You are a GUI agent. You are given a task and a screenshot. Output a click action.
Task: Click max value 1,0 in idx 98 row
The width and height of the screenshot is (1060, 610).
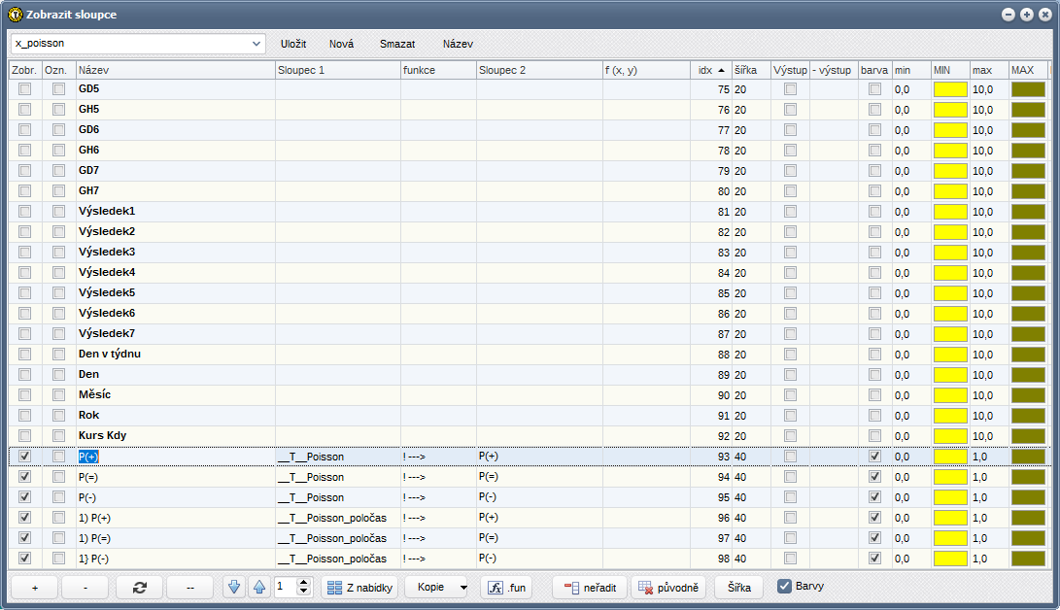coord(989,559)
